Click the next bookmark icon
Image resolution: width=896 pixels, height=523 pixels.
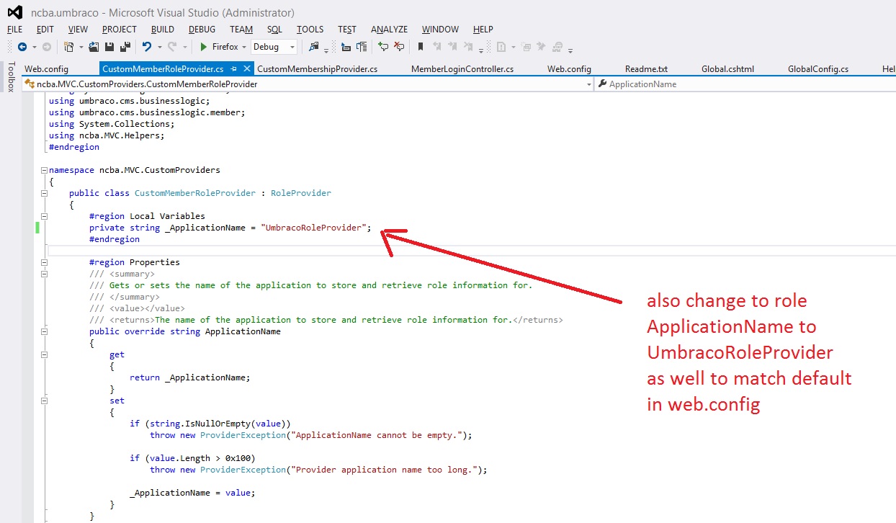tap(452, 47)
